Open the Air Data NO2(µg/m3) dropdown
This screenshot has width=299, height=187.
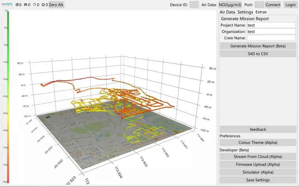tap(230, 5)
